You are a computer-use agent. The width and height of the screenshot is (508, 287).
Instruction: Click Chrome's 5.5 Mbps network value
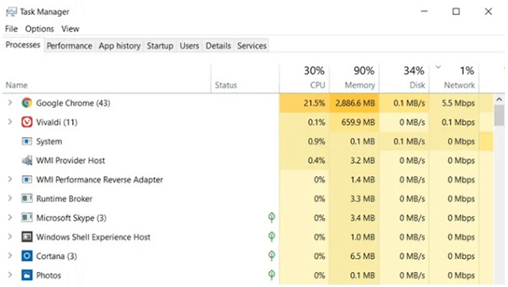tap(458, 103)
